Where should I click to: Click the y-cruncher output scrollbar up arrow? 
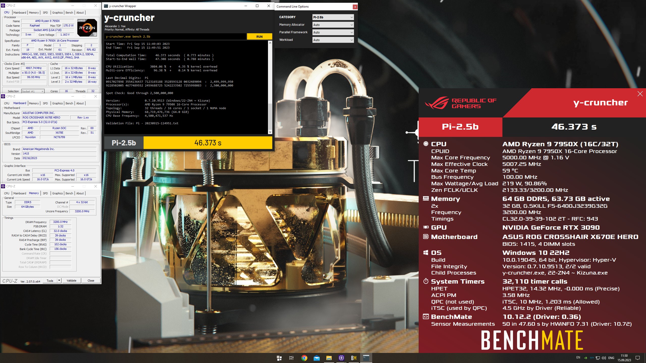click(x=270, y=43)
